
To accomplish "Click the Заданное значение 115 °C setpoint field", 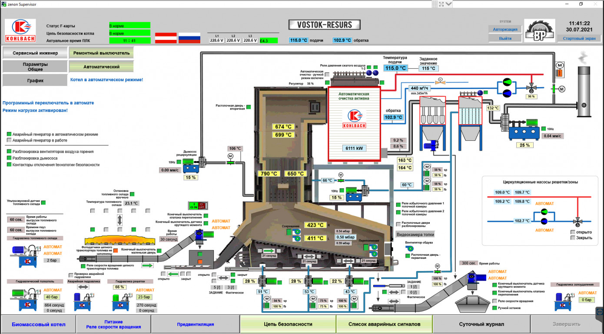I will point(428,68).
